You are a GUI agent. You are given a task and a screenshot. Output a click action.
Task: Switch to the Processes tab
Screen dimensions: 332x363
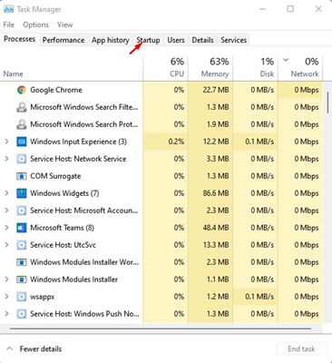click(x=20, y=39)
